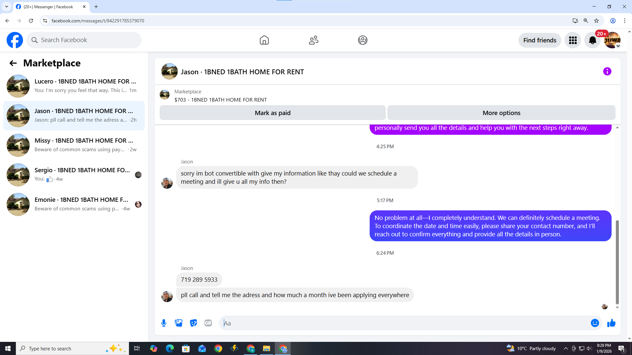Open the Facebook menu grid icon
Image resolution: width=632 pixels, height=355 pixels.
pyautogui.click(x=573, y=40)
